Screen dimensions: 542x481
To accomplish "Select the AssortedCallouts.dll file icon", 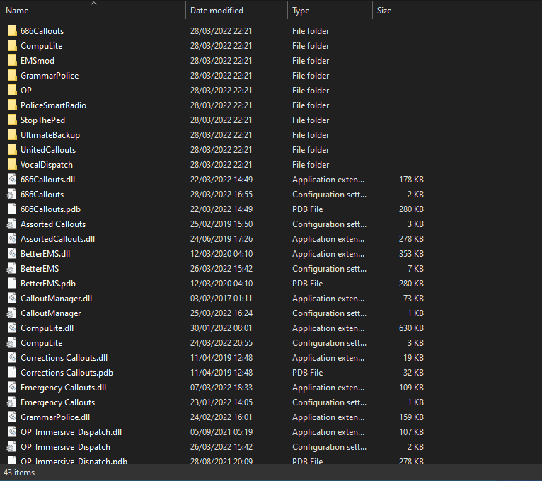I will (x=12, y=239).
